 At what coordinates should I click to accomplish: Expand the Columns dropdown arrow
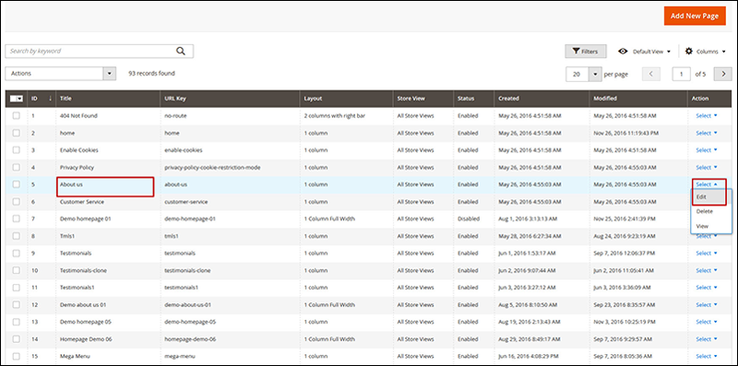(724, 52)
